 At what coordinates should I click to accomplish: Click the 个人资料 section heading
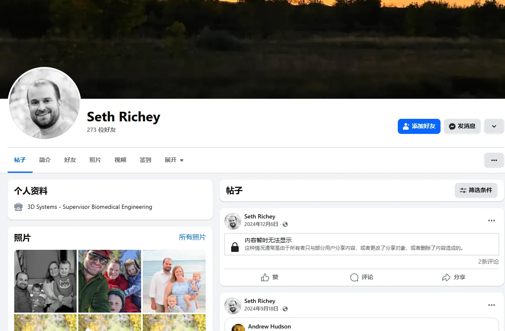click(31, 191)
